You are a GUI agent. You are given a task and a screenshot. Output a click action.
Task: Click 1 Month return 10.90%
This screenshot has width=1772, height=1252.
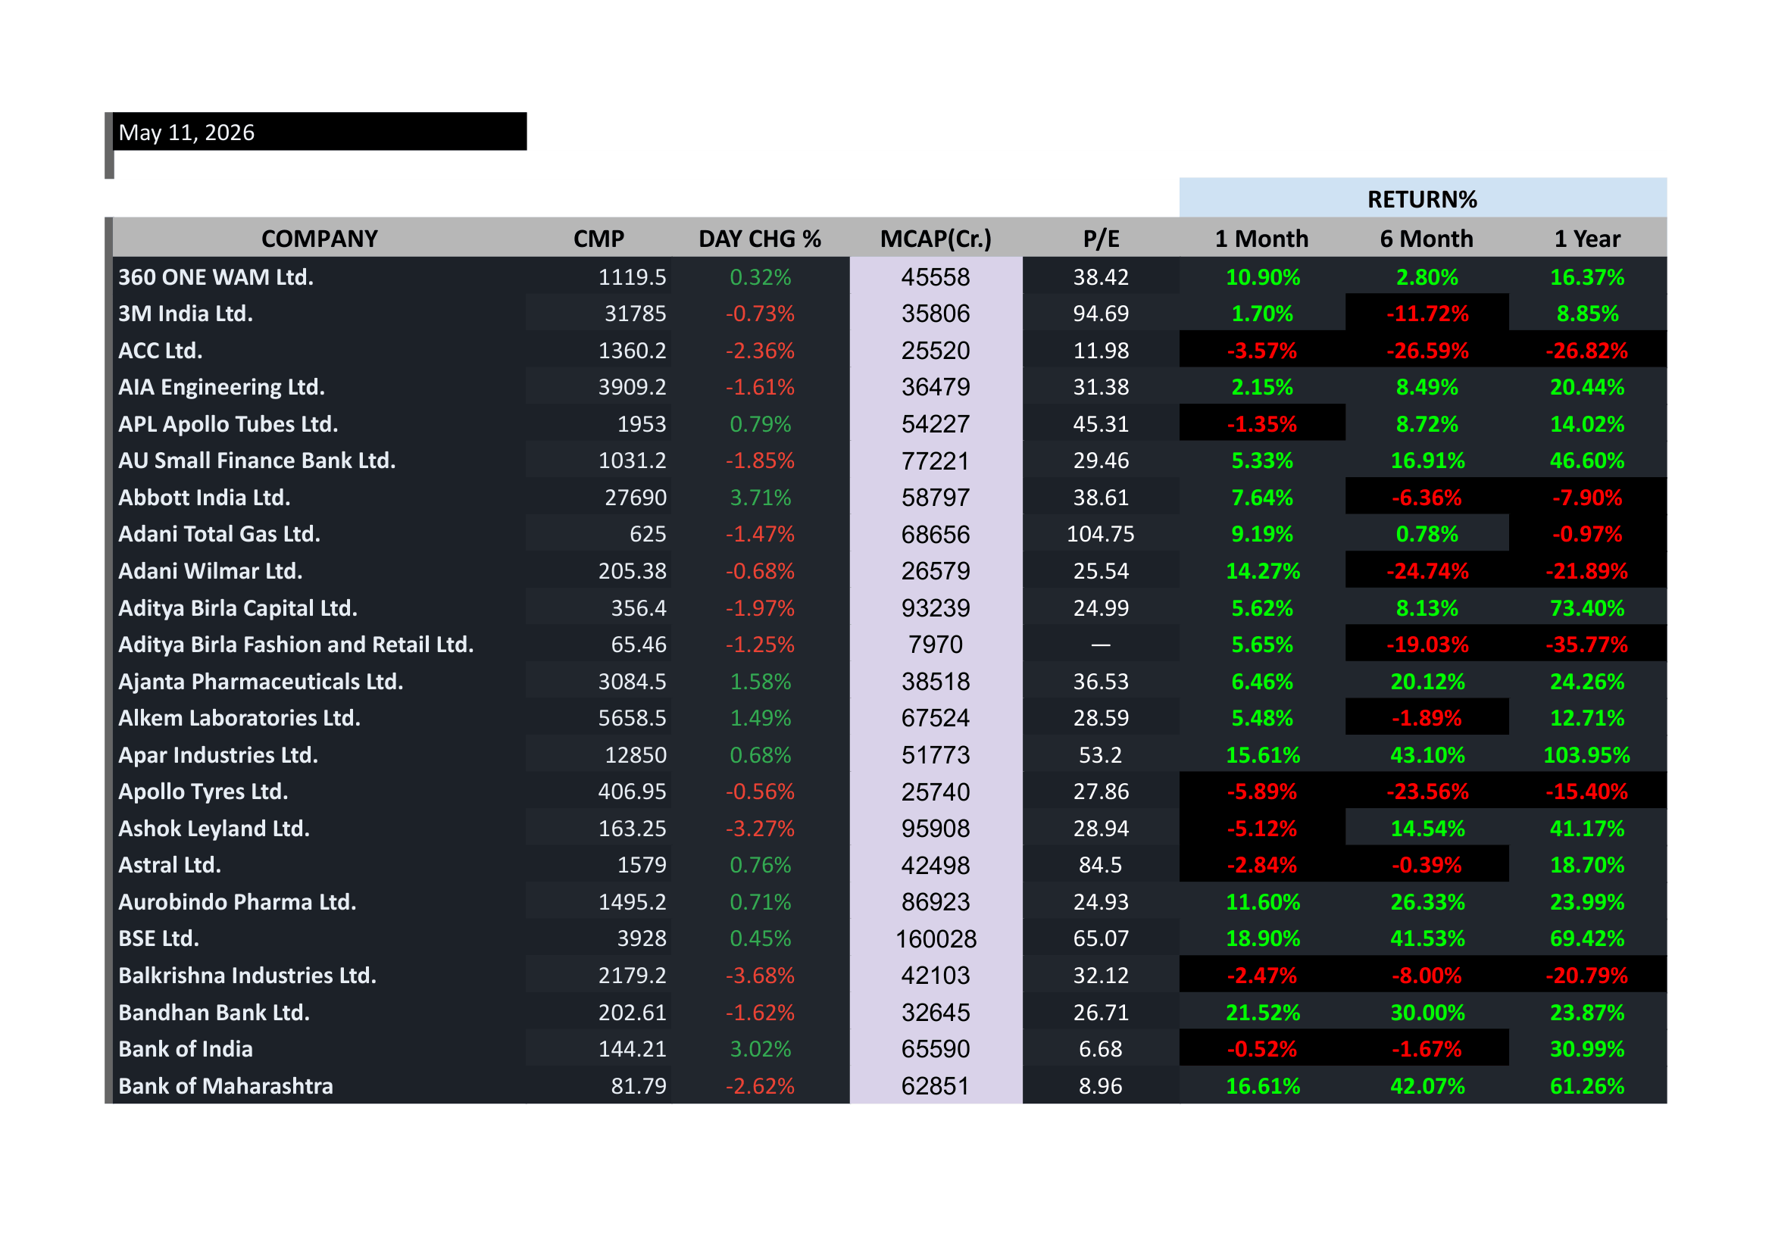[1262, 277]
